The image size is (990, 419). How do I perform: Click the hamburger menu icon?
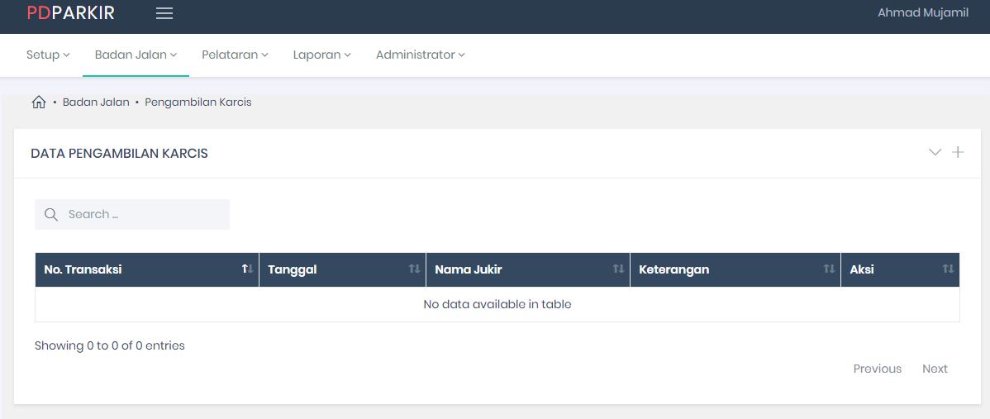pos(164,13)
